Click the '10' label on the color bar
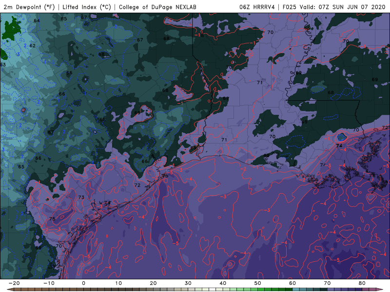Screen dimensions: 390x292 pos(118,283)
